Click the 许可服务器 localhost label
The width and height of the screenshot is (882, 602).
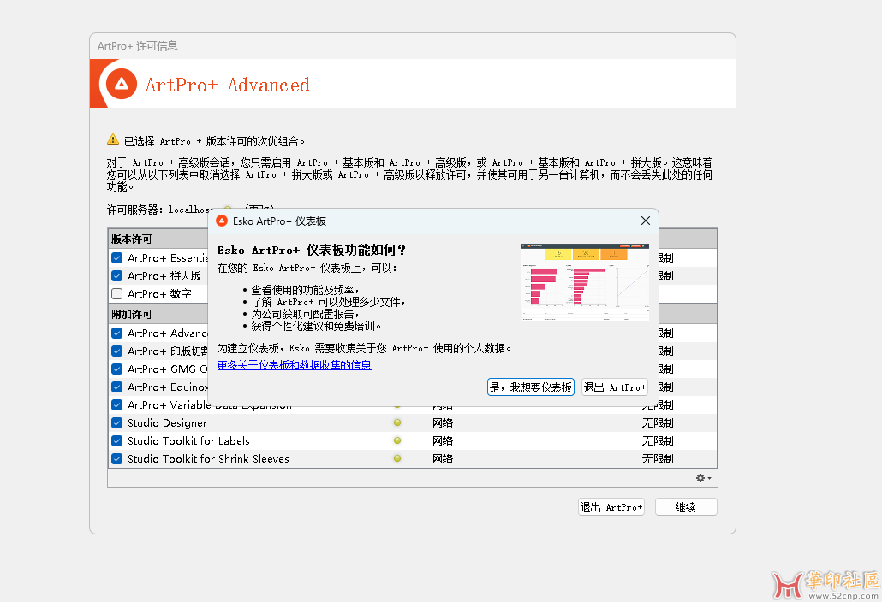click(160, 210)
